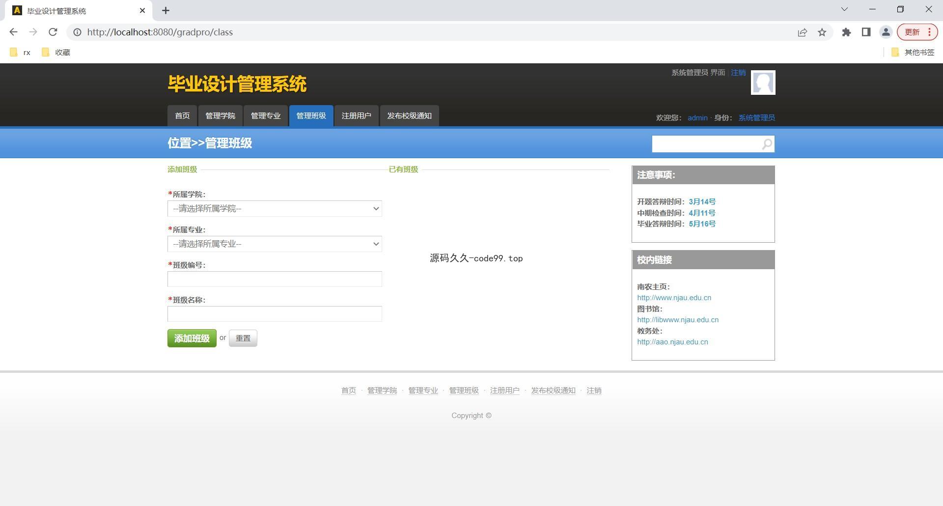Click the 3月14号 date text

click(x=702, y=202)
